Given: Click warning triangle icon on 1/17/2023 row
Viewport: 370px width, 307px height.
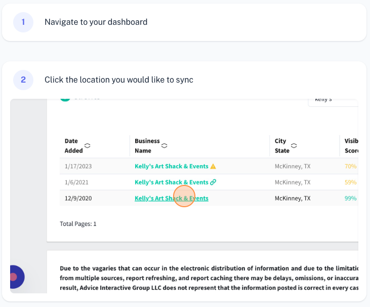Looking at the screenshot, I should pos(213,167).
